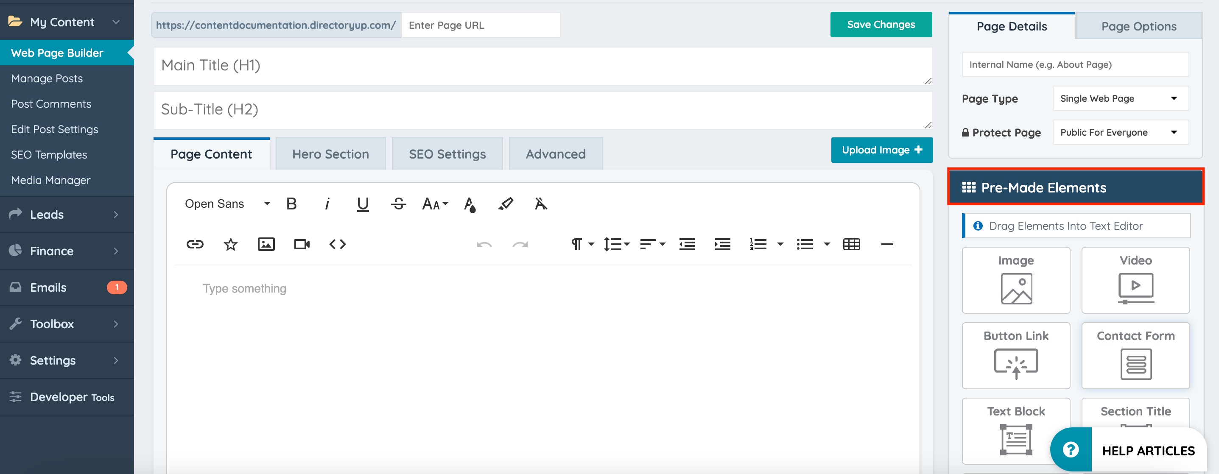Toggle bold formatting in editor toolbar
The image size is (1219, 474).
pos(291,204)
